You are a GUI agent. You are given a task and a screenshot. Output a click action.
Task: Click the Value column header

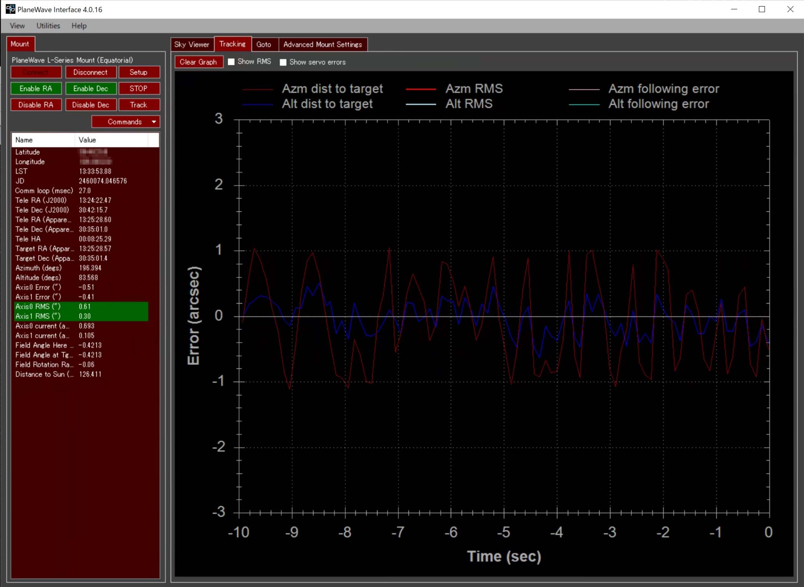pos(111,140)
